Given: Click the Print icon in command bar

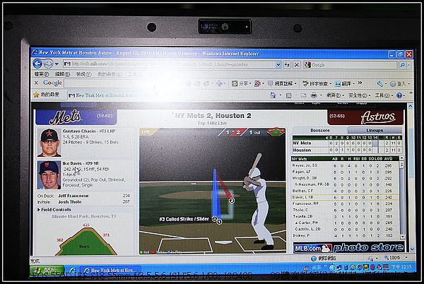Looking at the screenshot, I should click(313, 95).
